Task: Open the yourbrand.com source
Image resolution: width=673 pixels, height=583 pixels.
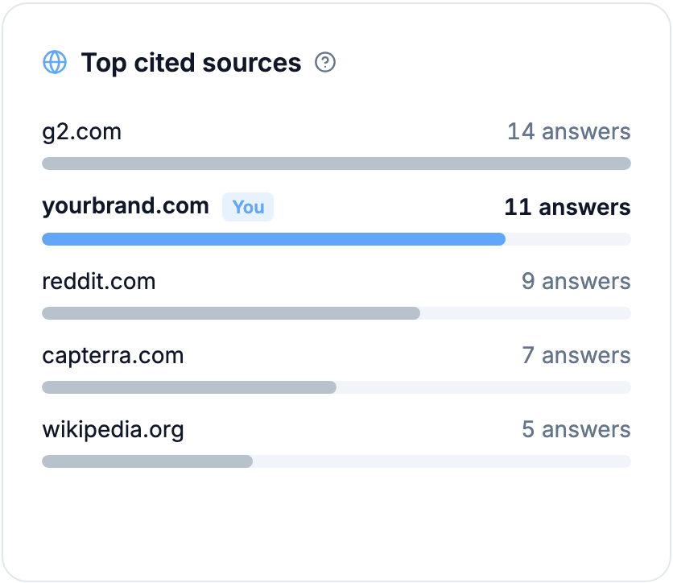Action: (126, 206)
